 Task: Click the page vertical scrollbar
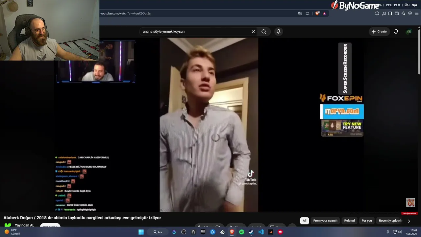419,53
